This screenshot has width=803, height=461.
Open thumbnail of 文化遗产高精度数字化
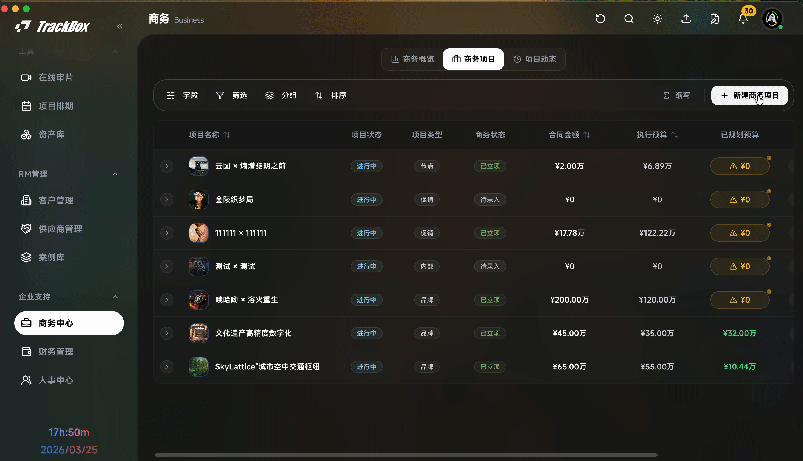198,333
